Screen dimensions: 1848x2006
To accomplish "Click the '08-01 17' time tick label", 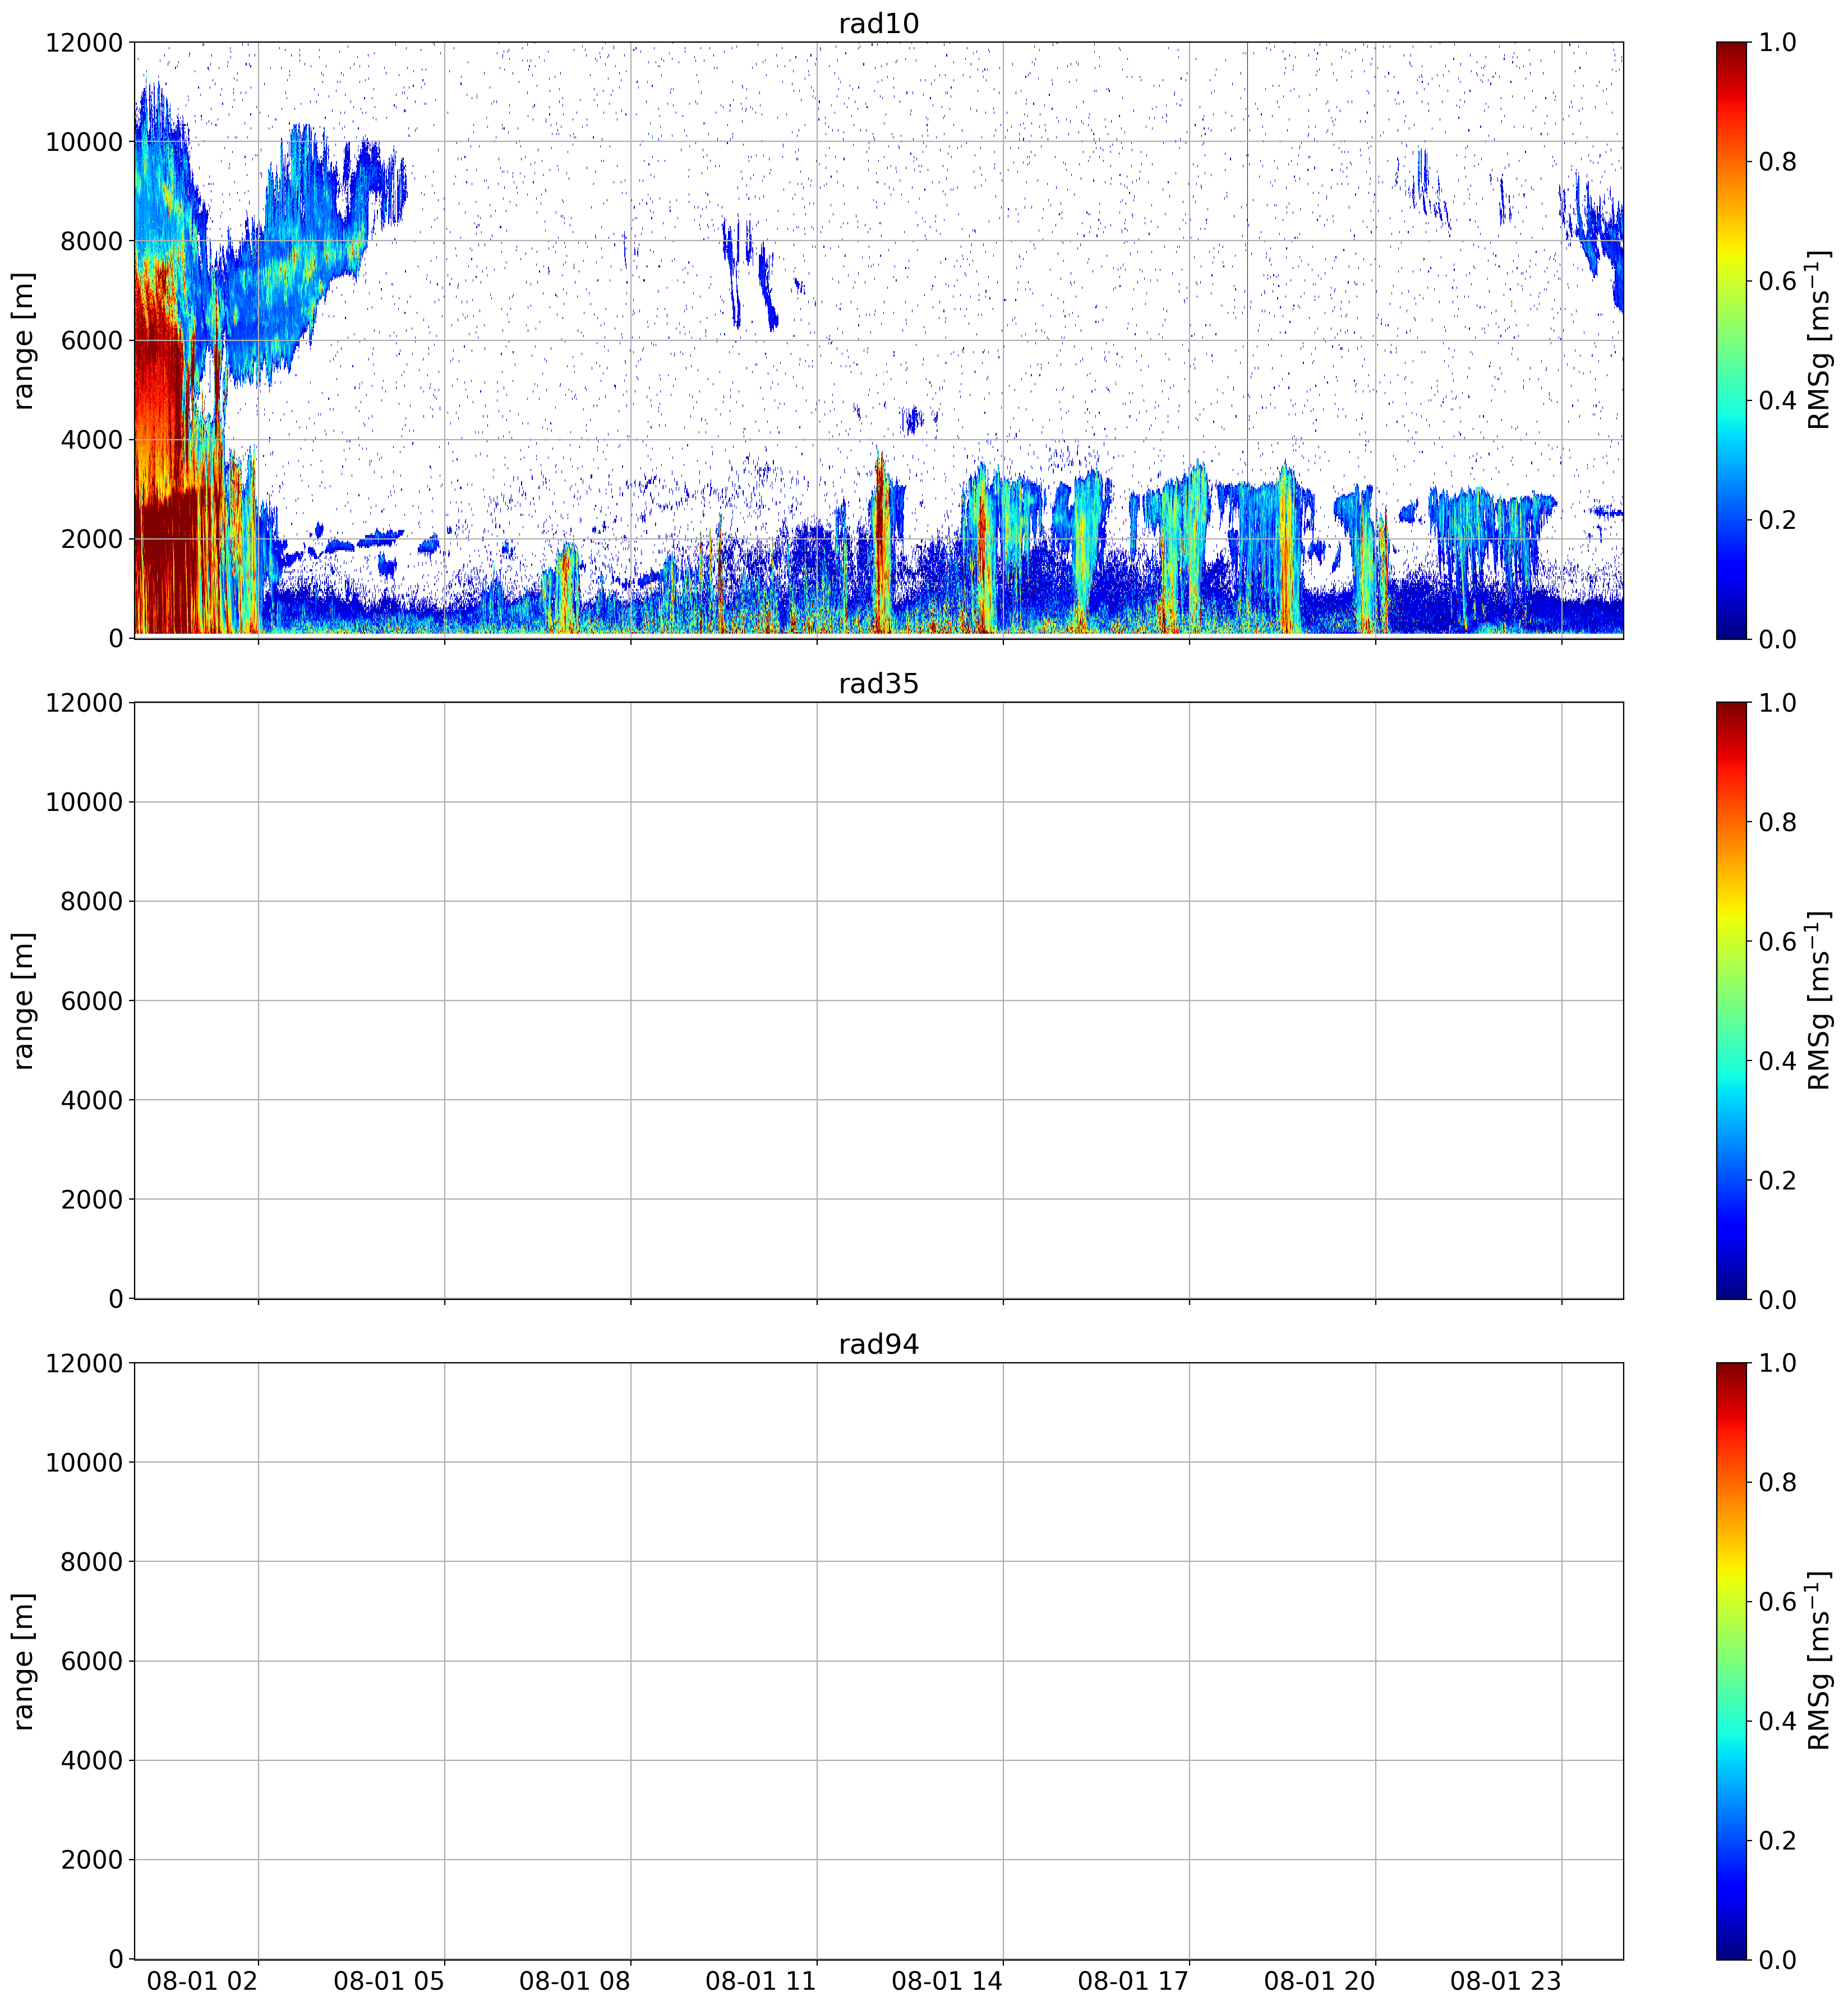I will click(1133, 1981).
